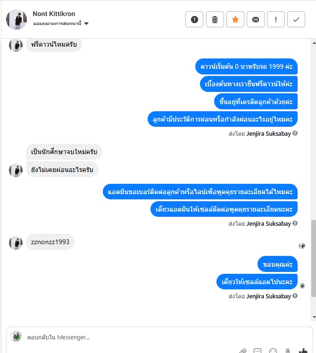The image size is (316, 353).
Task: Click scroll up arrow of chat scrollbar
Action: (x=314, y=43)
